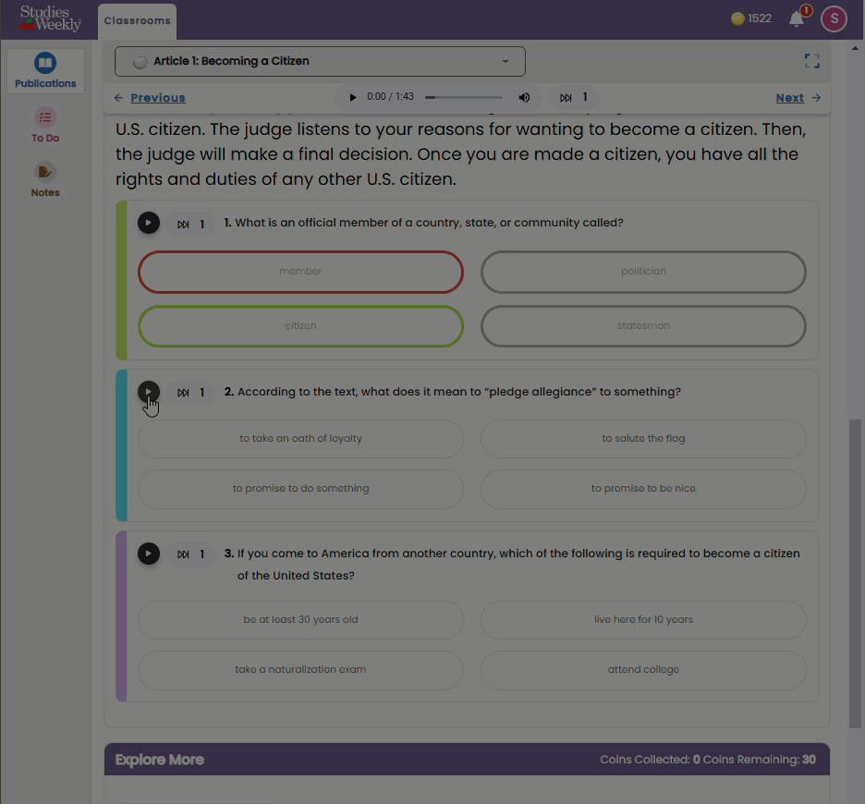Open Notes in the sidebar
Viewport: 865px width, 804px height.
(45, 180)
